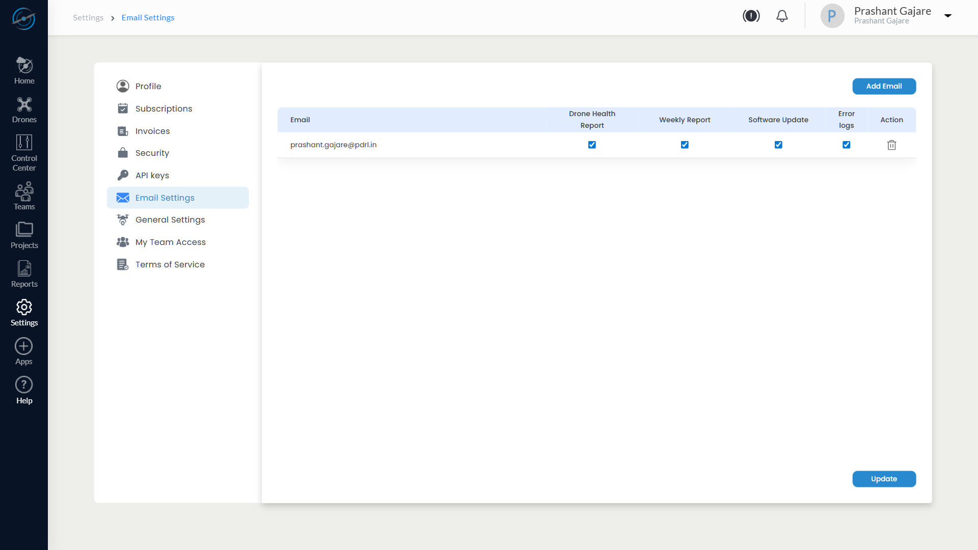Uncheck the Drone Health Report checkbox
Viewport: 978px width, 550px height.
(592, 145)
